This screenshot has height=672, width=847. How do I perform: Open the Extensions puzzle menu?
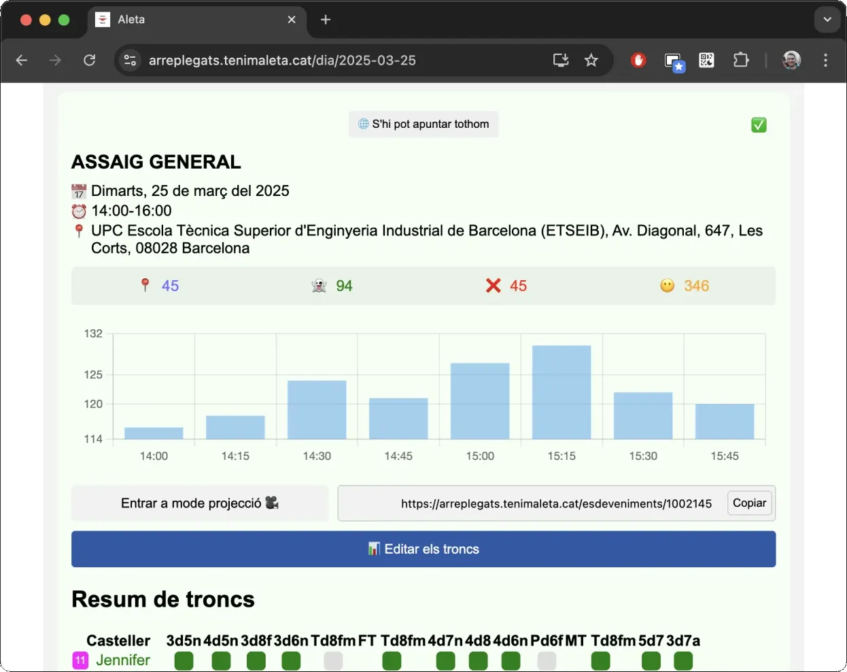(741, 61)
